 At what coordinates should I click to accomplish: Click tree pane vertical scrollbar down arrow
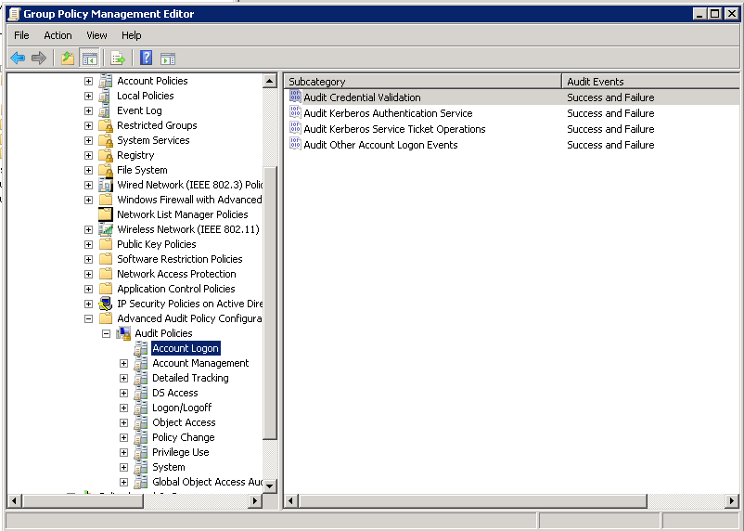(x=270, y=486)
